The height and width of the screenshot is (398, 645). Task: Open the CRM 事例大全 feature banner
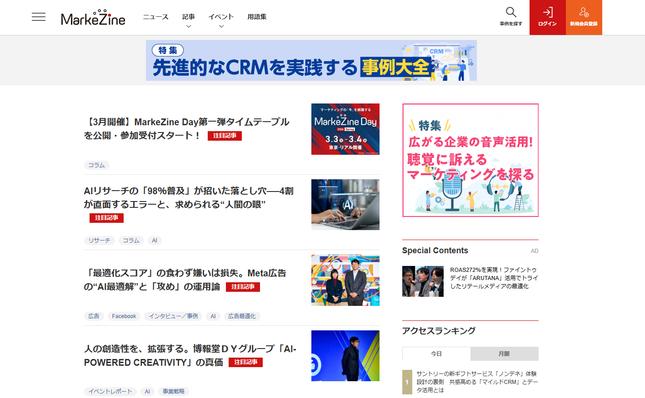tap(311, 60)
